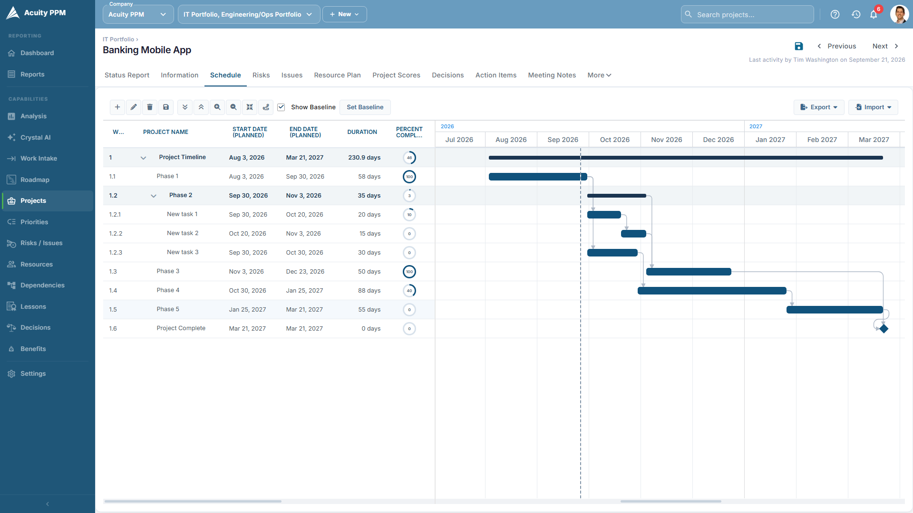Click the Phase 1 percent complete circle
Viewport: 913px width, 513px height.
click(x=409, y=177)
